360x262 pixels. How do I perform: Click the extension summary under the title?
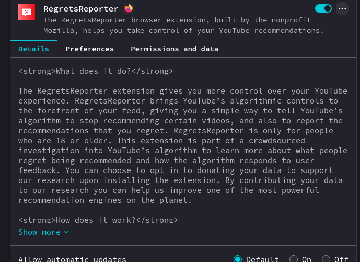(x=183, y=25)
